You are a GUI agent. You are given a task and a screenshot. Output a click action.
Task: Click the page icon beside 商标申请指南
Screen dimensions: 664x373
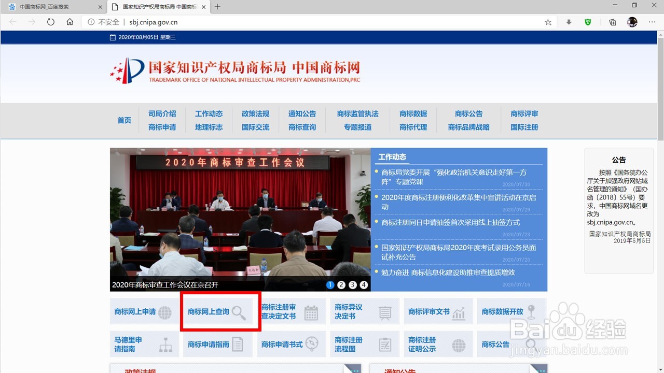click(238, 345)
